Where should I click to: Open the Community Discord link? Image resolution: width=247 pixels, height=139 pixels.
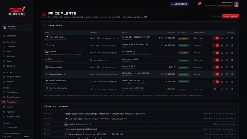[x=16, y=133]
